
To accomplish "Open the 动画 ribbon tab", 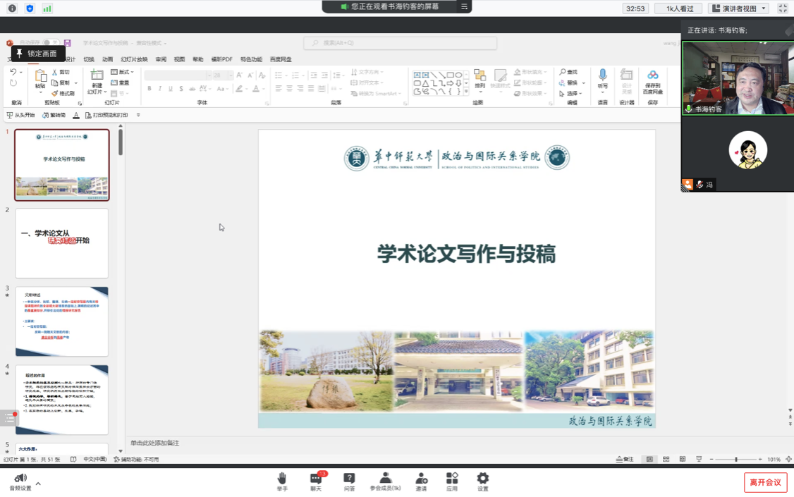I will pyautogui.click(x=108, y=60).
